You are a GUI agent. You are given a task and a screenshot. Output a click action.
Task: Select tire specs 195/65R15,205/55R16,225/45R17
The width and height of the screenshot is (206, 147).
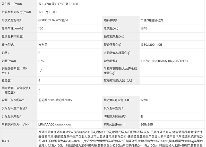coord(164,61)
